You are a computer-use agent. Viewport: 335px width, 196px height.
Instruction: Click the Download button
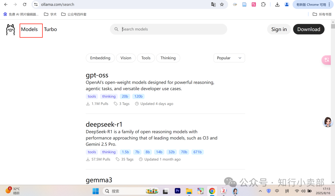(x=309, y=29)
